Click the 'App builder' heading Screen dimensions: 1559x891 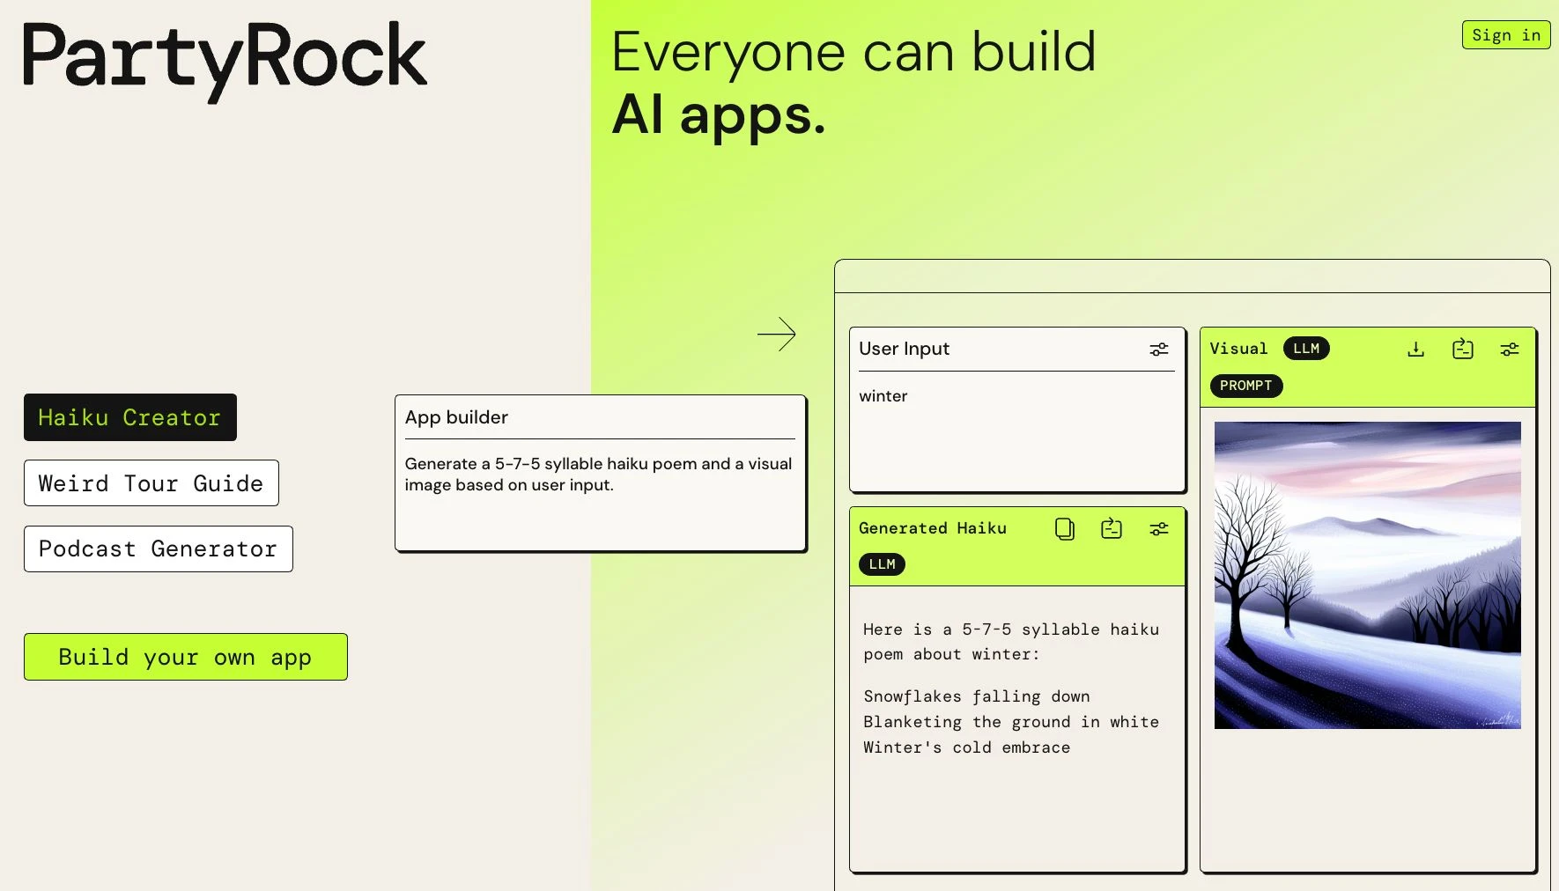pos(456,417)
